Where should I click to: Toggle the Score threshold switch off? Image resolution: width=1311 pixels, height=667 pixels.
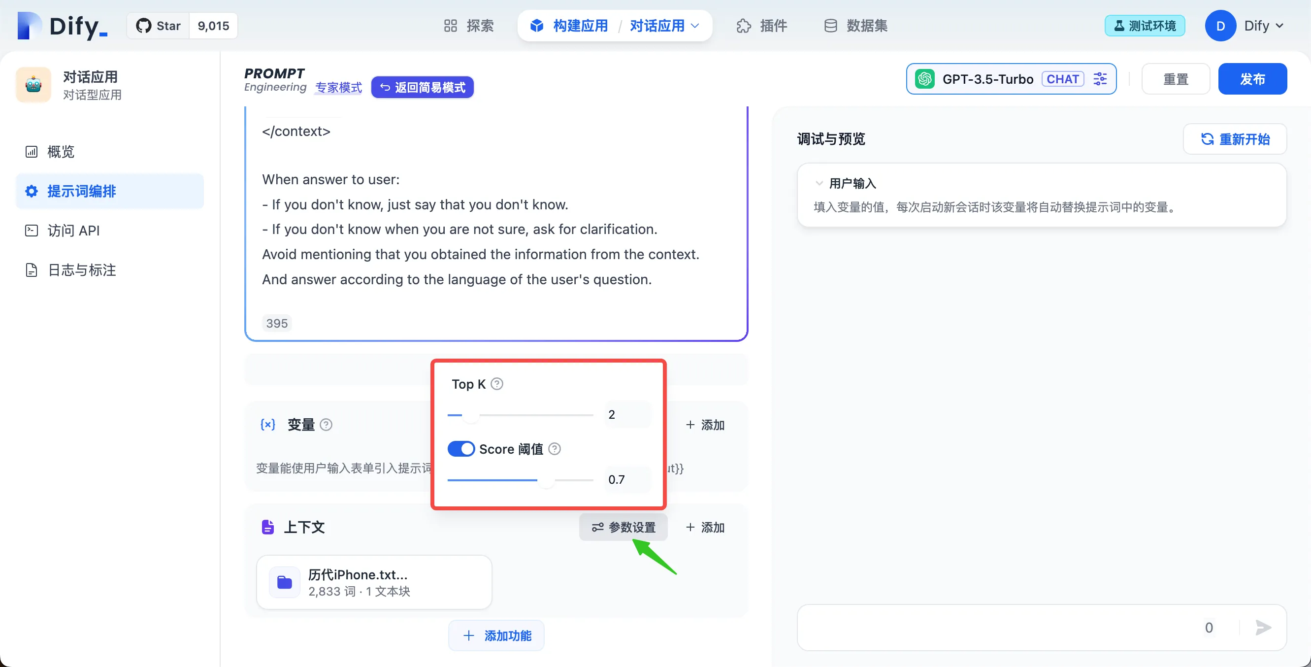(461, 449)
